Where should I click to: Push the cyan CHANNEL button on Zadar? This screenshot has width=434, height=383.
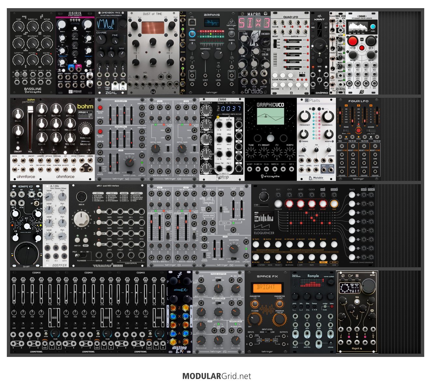click(373, 27)
